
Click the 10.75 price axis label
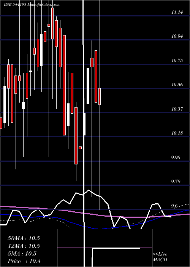tap(177, 60)
